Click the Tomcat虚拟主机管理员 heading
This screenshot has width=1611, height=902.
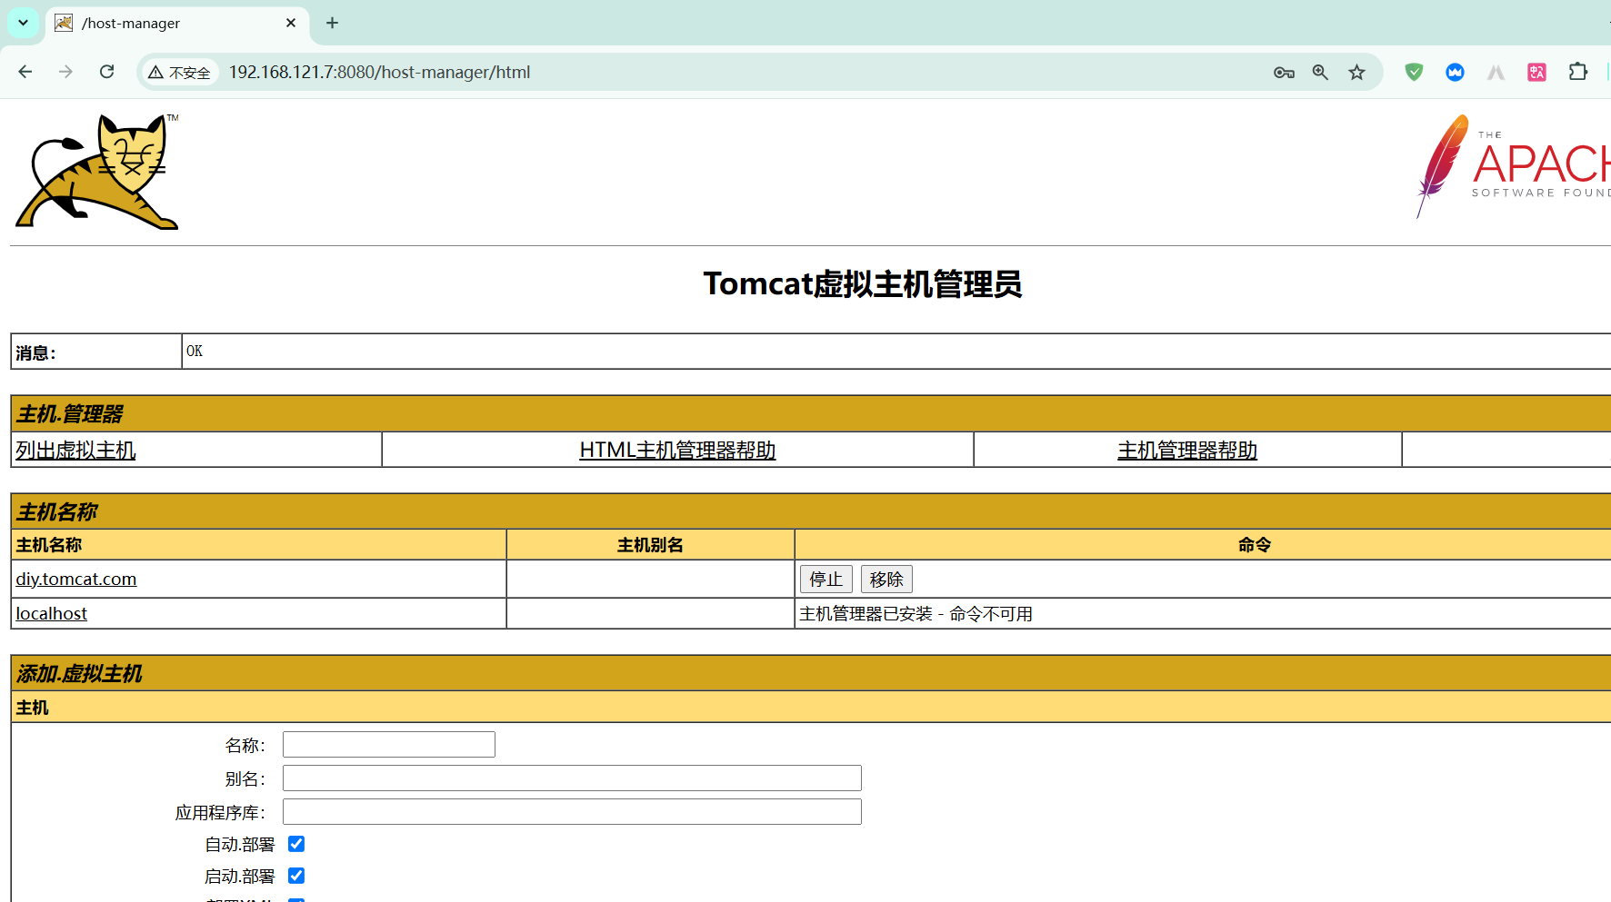point(863,283)
